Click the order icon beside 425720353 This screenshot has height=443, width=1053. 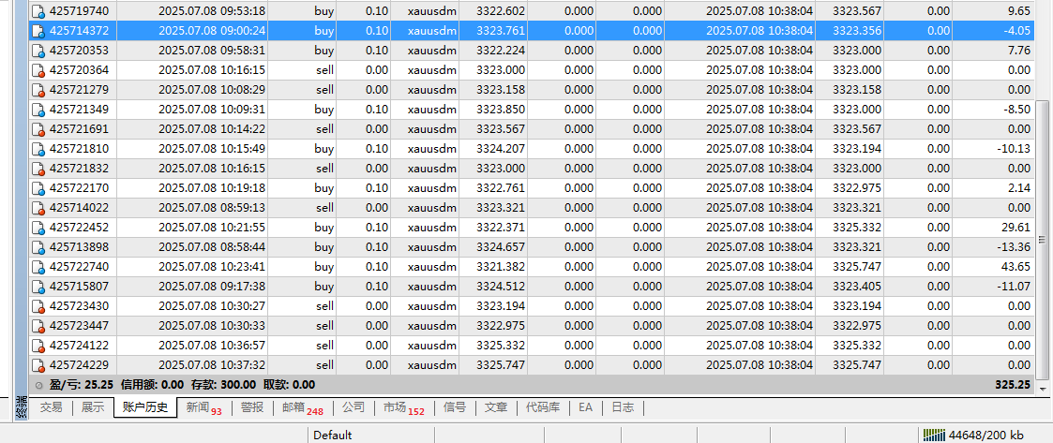click(39, 51)
